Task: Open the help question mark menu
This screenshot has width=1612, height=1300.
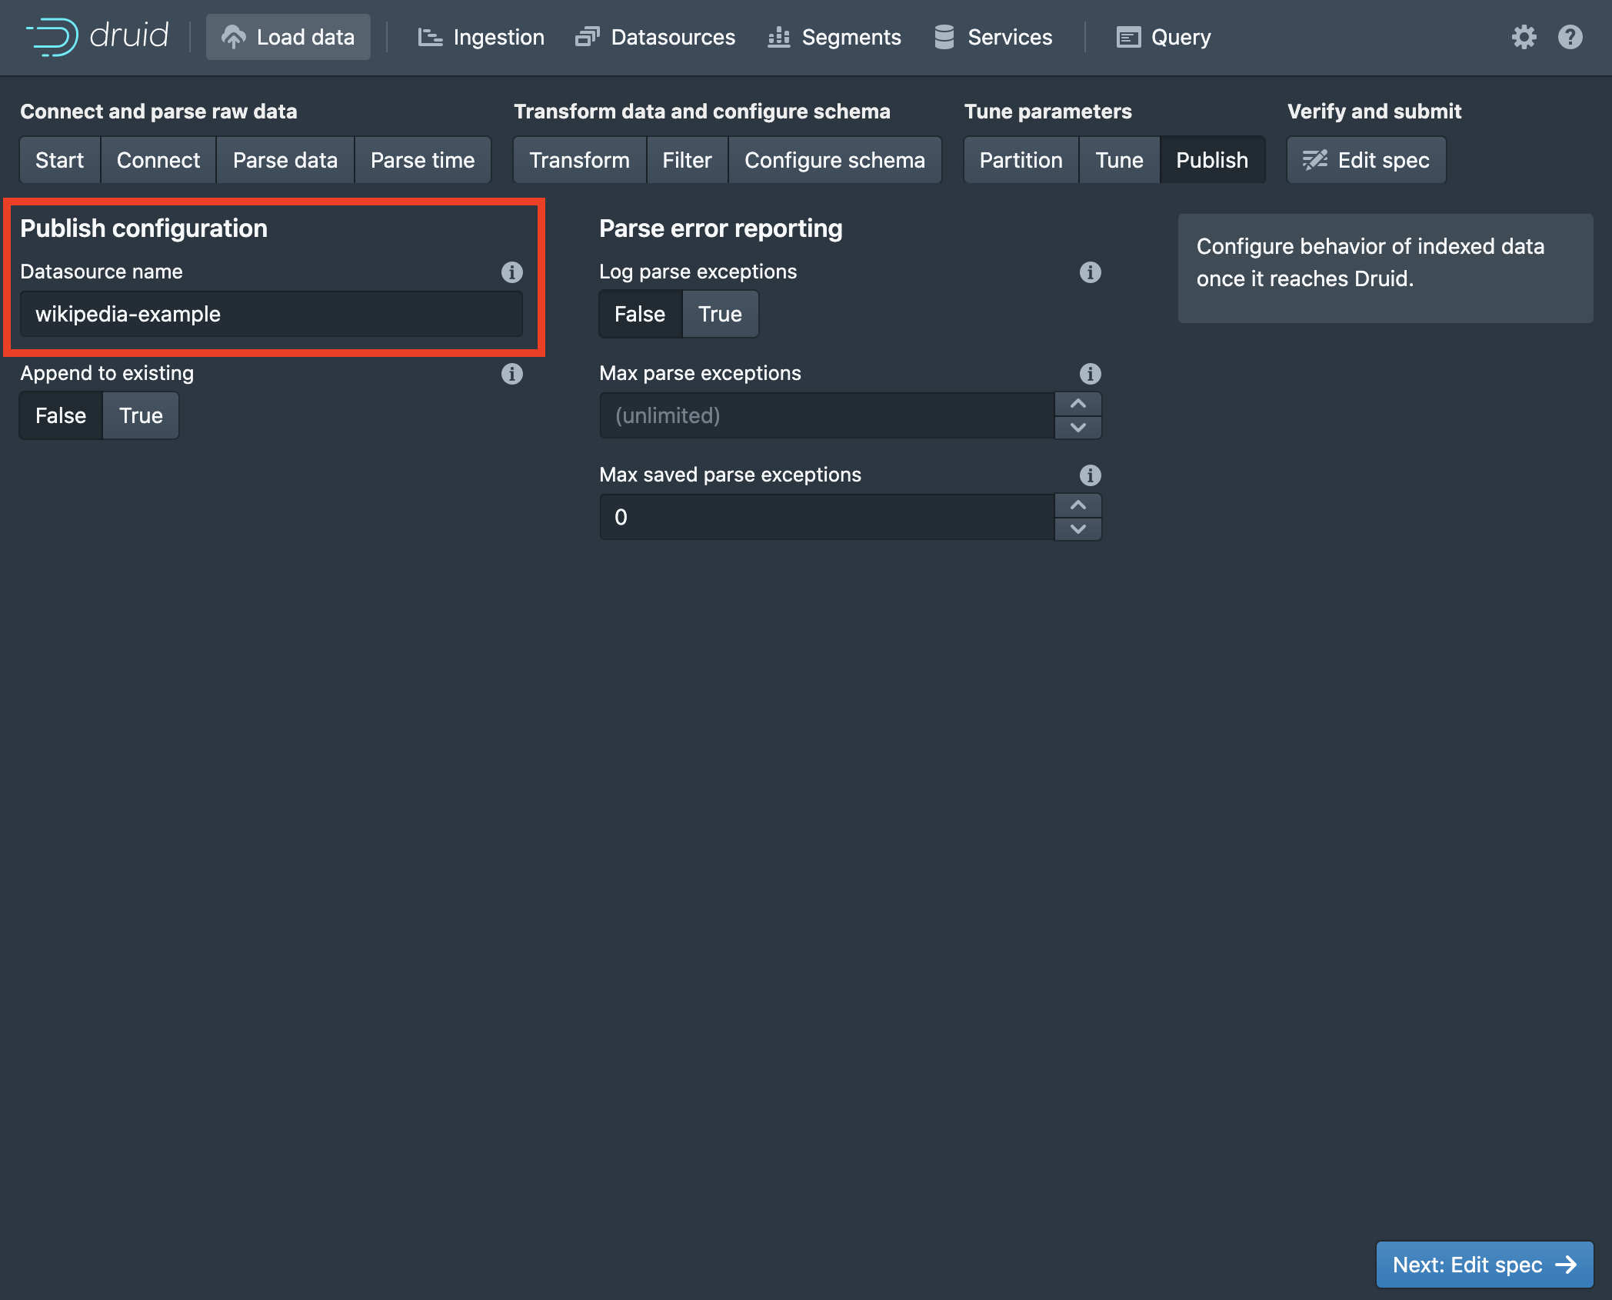Action: (1570, 37)
